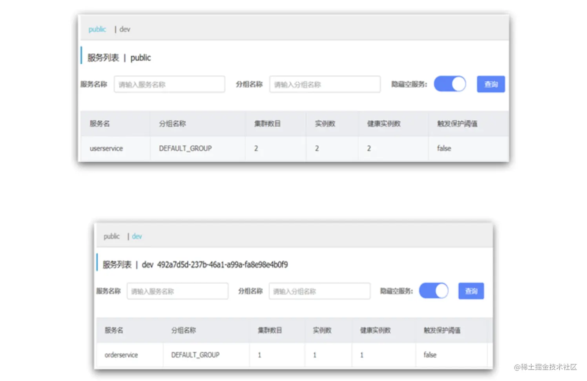Click the 查询 button in the public service list
Image resolution: width=587 pixels, height=381 pixels.
pyautogui.click(x=491, y=84)
